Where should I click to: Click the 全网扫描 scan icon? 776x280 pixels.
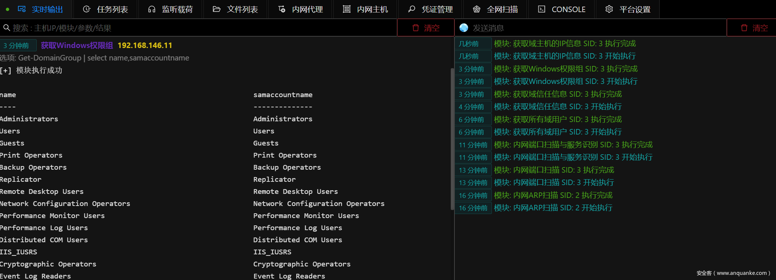click(476, 9)
